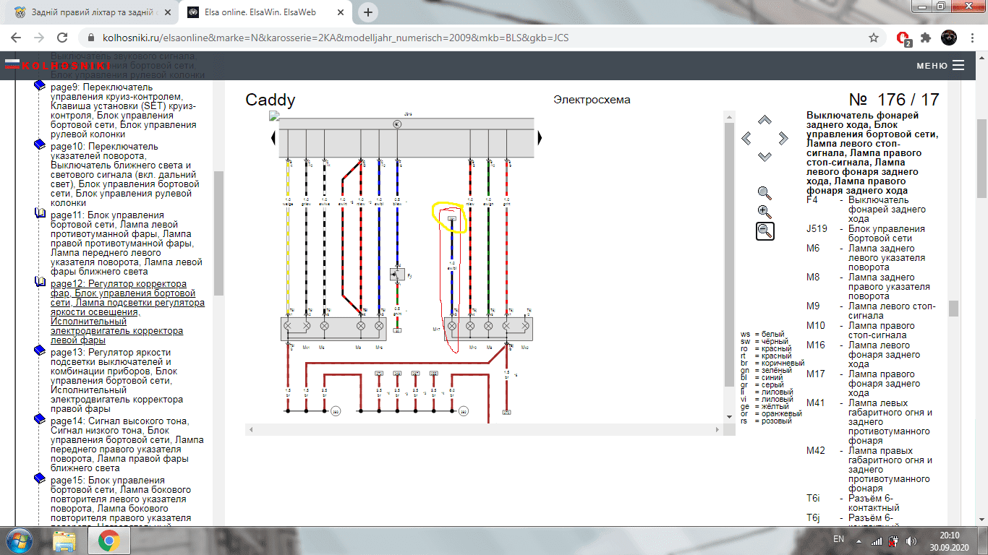Click M9 left stop lamp legend entry
The image size is (988, 555).
pyautogui.click(x=872, y=311)
